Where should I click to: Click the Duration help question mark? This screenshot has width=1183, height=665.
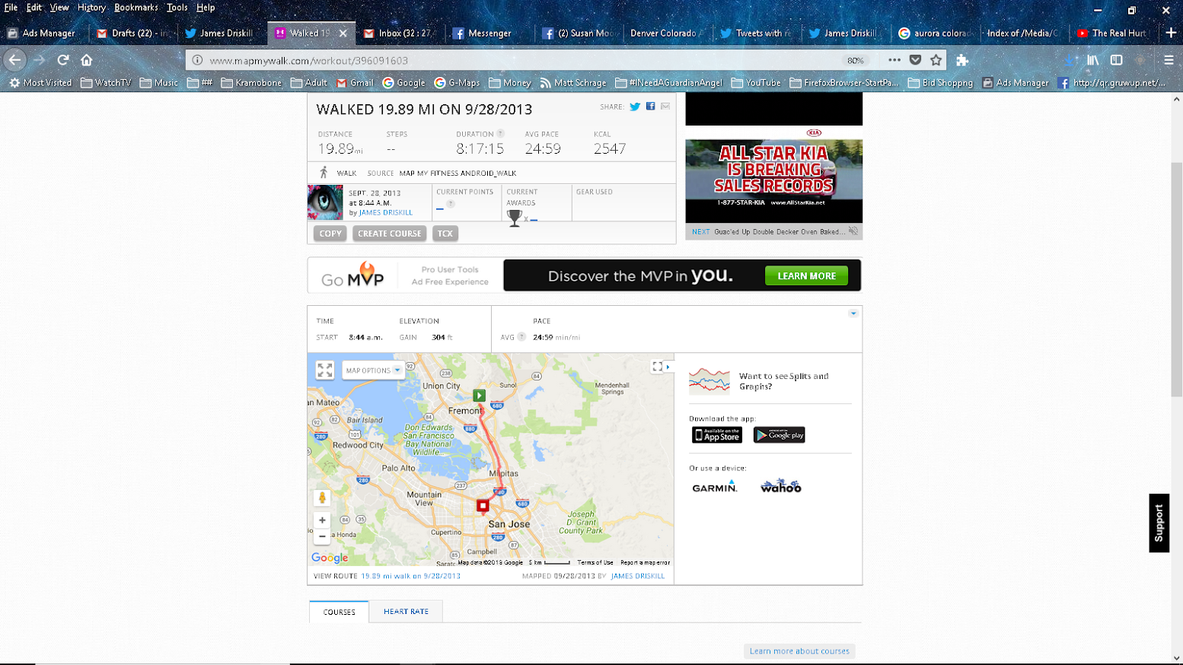[x=500, y=134]
